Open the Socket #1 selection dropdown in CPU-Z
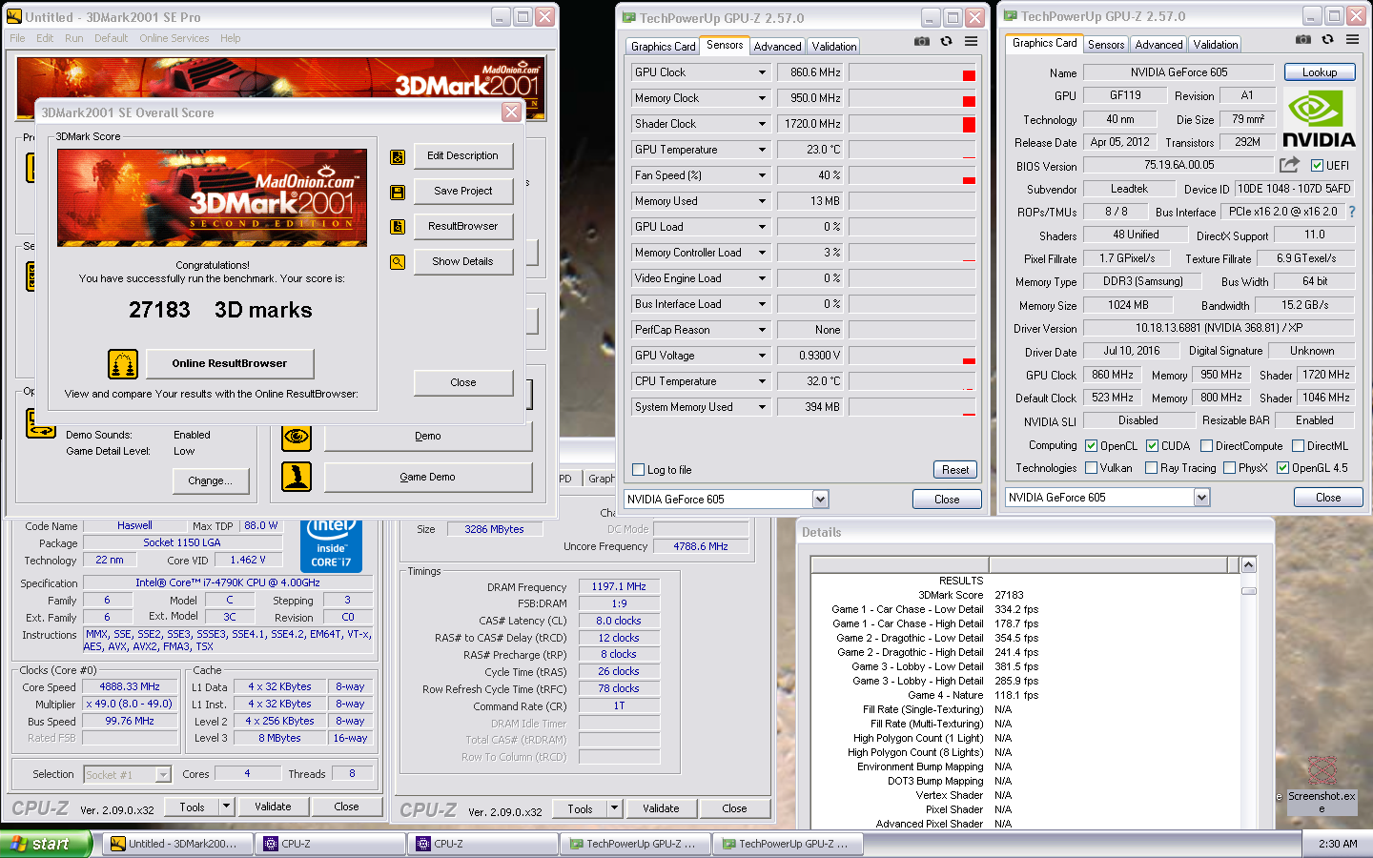Viewport: 1373px width, 858px height. point(163,775)
